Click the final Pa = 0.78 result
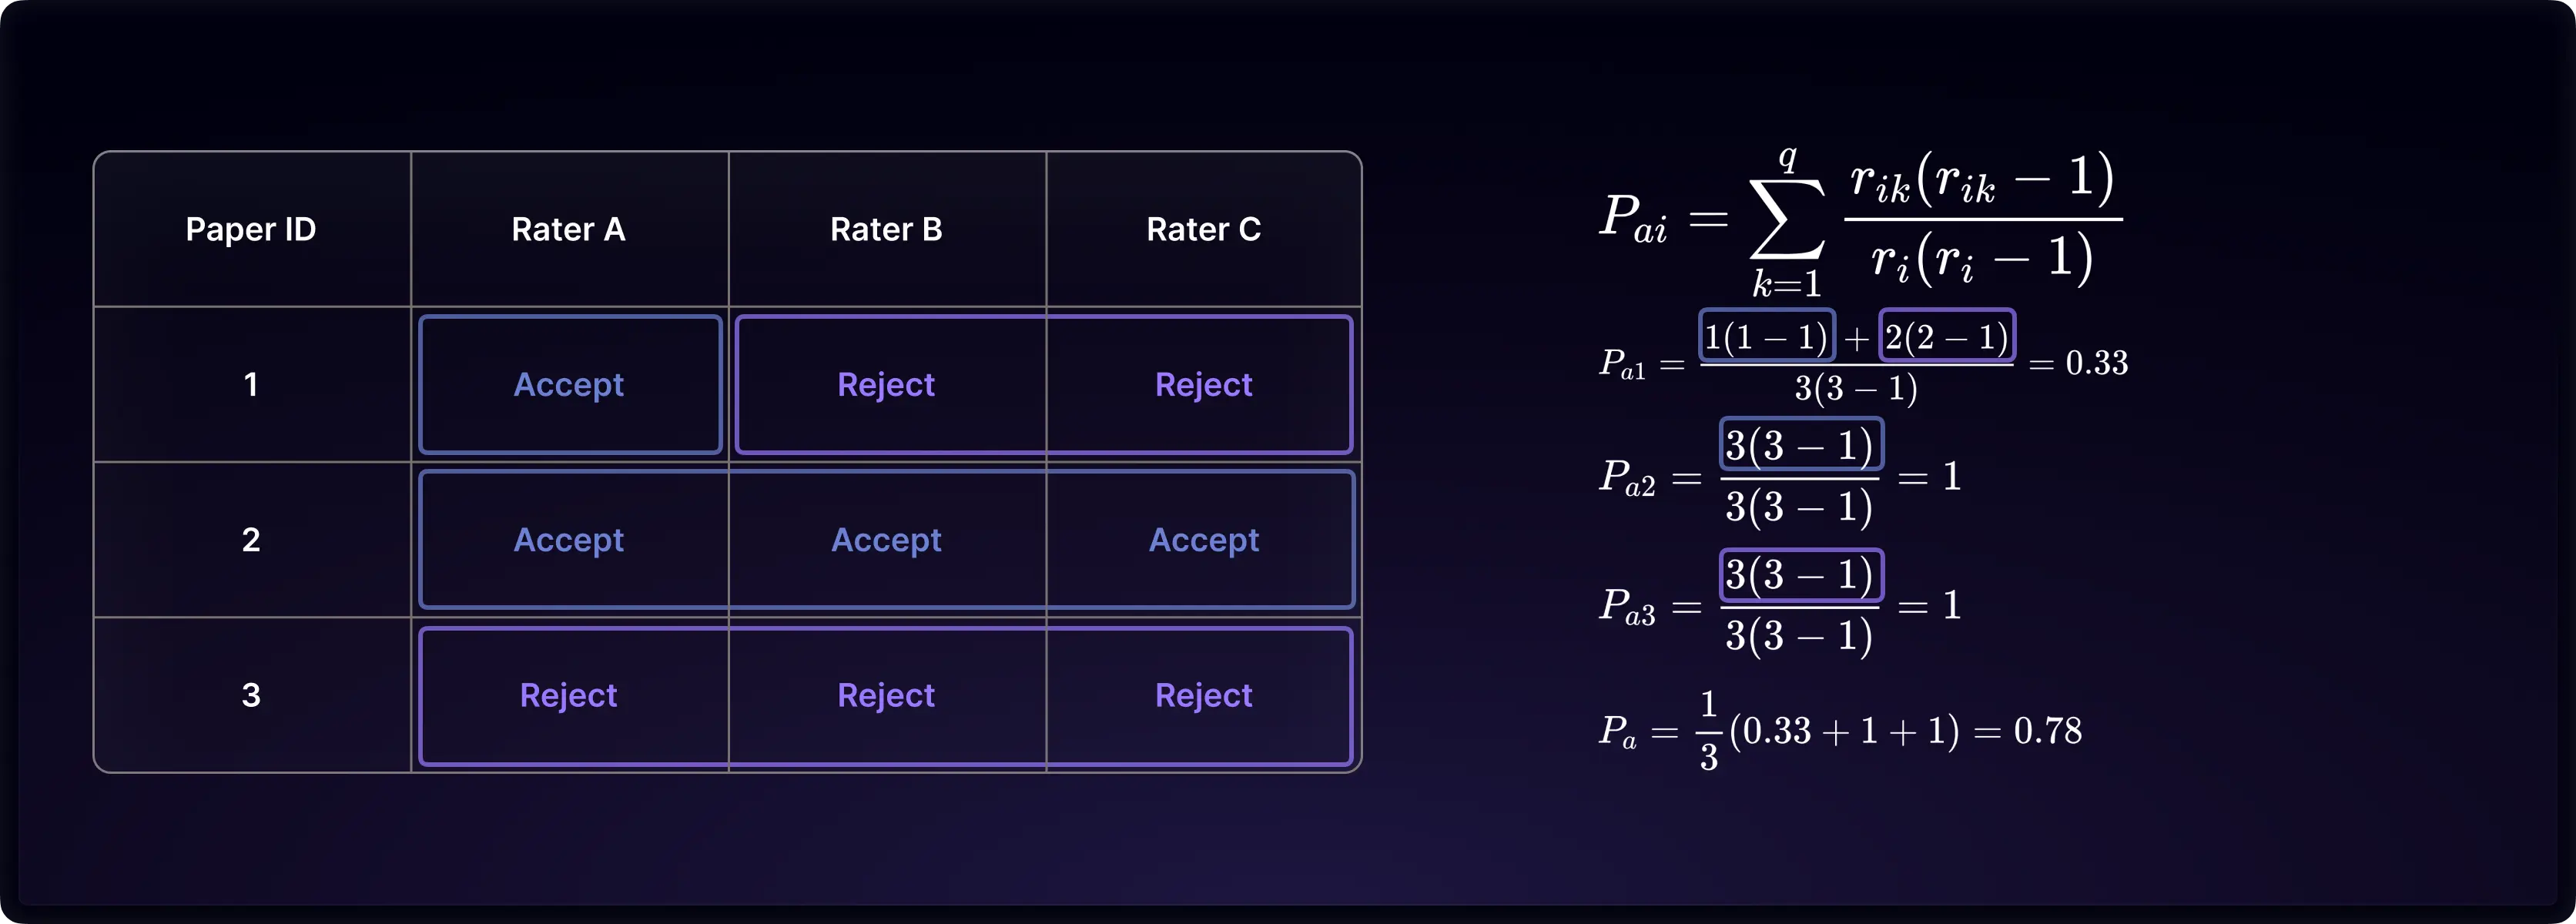The width and height of the screenshot is (2576, 924). click(x=1840, y=731)
